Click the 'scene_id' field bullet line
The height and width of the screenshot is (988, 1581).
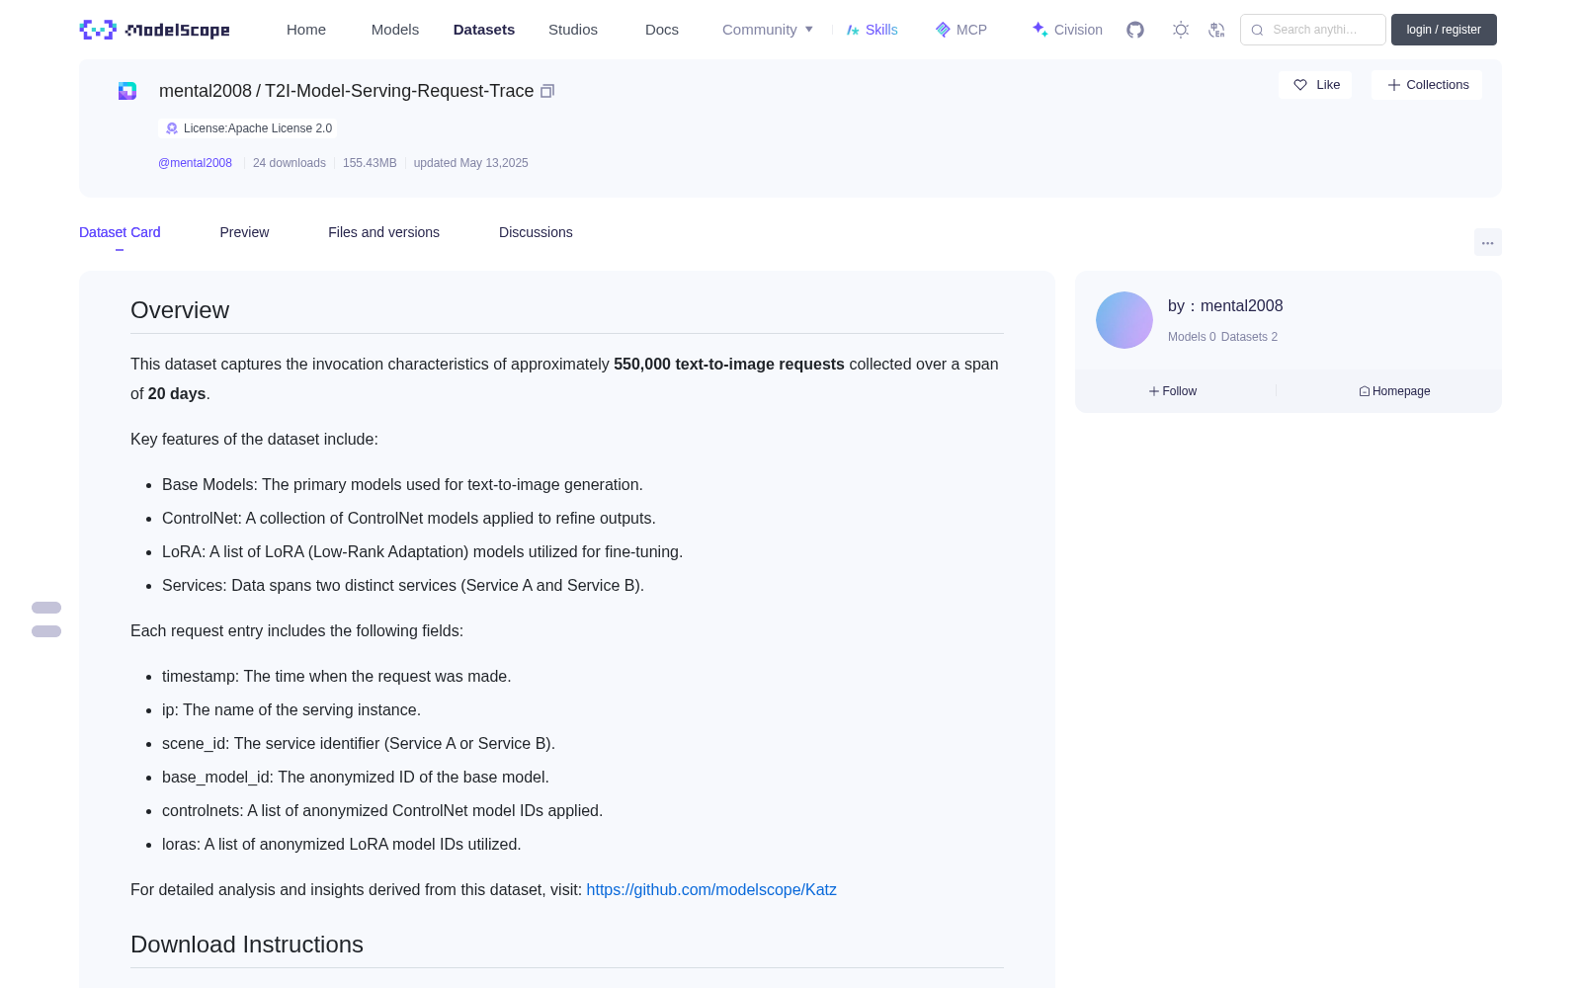(359, 744)
